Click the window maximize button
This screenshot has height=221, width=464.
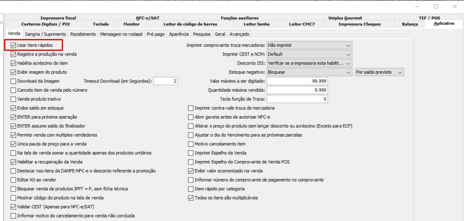tap(436, 6)
